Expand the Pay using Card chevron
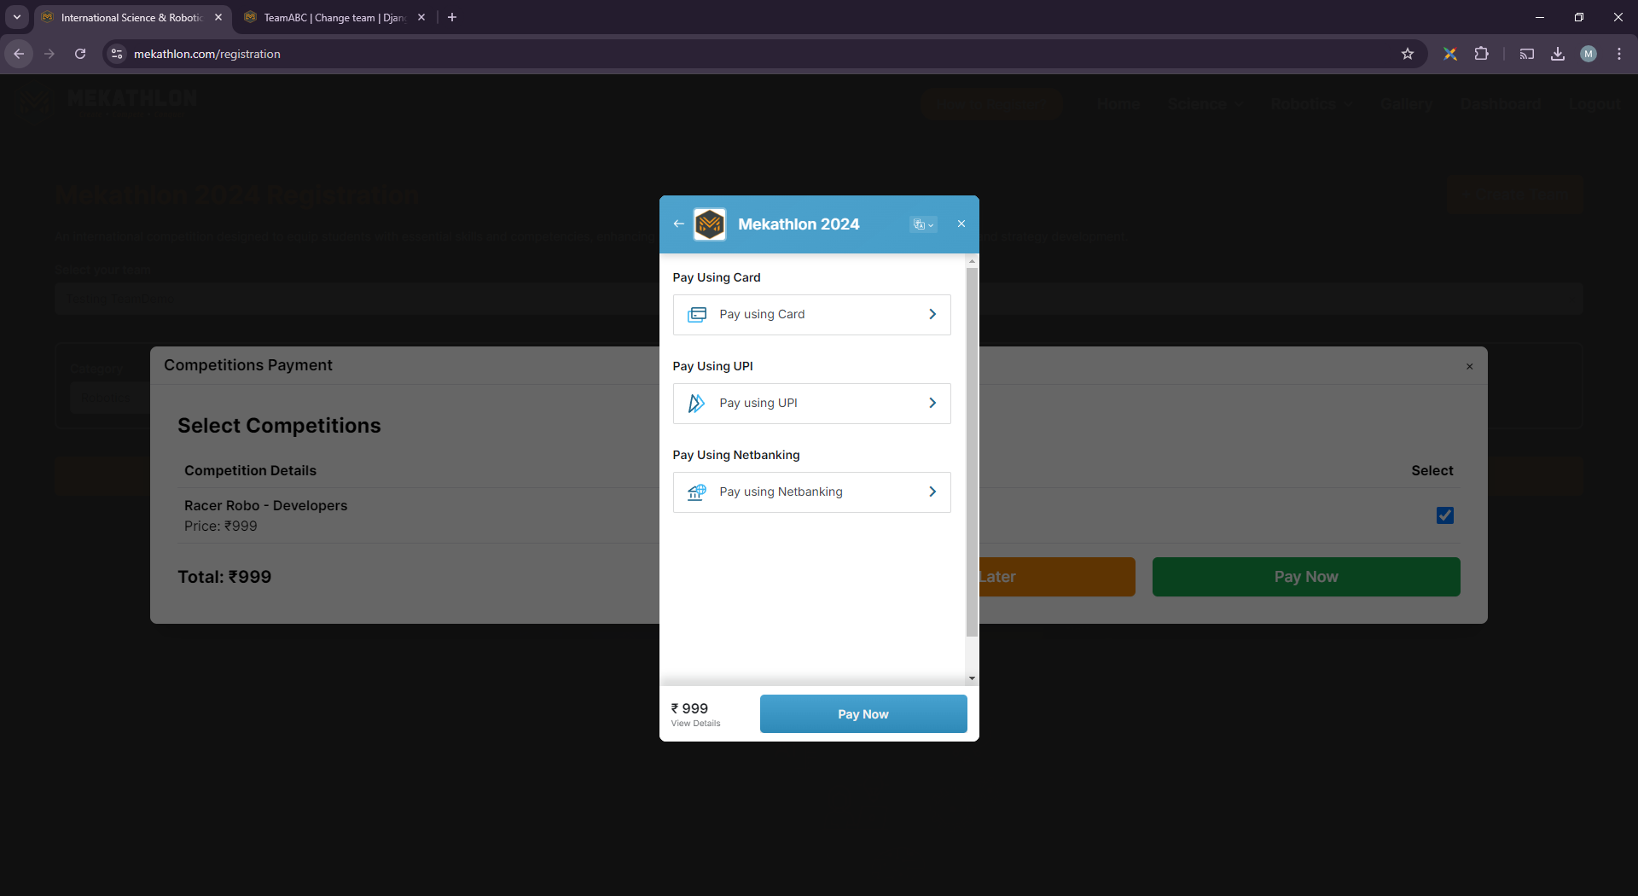 [932, 315]
